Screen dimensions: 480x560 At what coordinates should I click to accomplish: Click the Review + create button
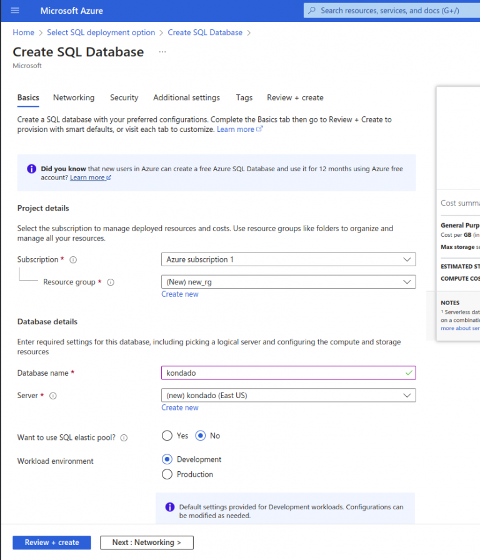pos(51,542)
